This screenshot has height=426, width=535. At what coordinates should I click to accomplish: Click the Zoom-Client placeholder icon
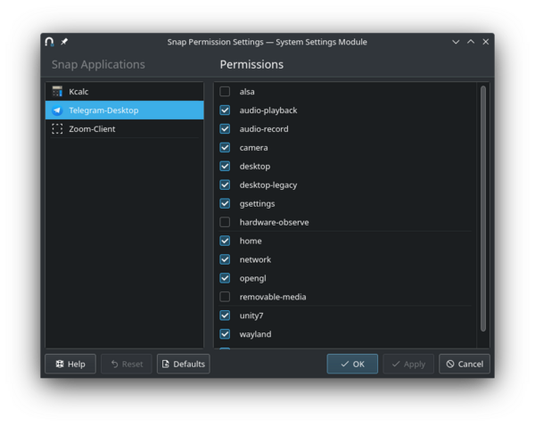tap(57, 129)
